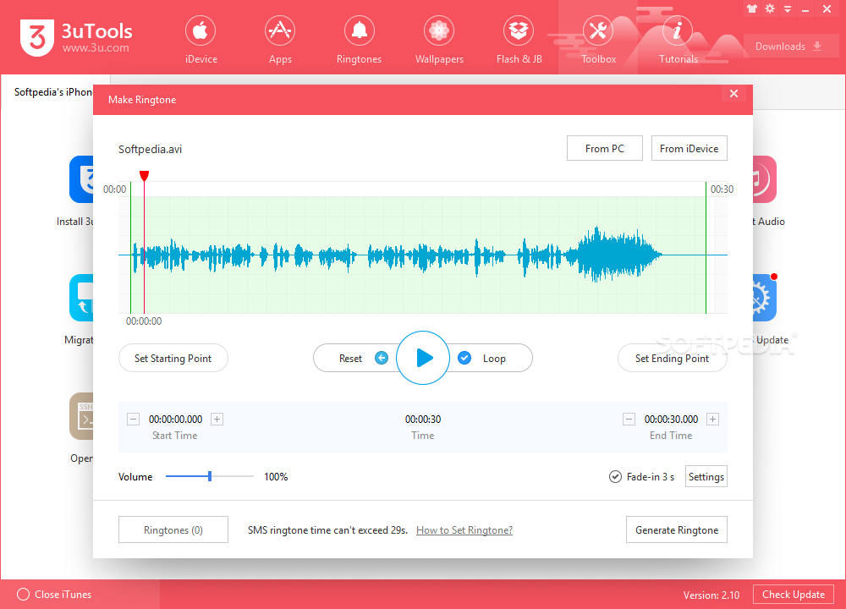Open settings gear in title bar
846x609 pixels.
[x=770, y=8]
